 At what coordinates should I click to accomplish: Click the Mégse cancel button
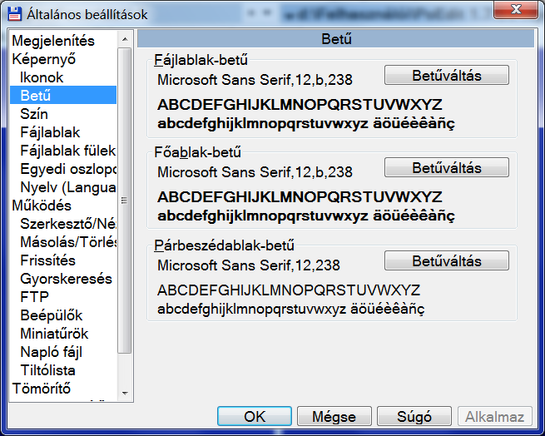pos(334,417)
